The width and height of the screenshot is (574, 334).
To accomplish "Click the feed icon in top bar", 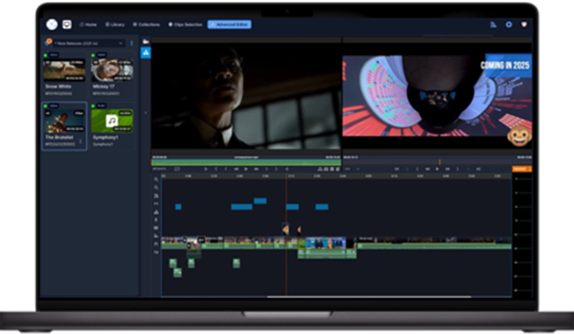I will (493, 24).
